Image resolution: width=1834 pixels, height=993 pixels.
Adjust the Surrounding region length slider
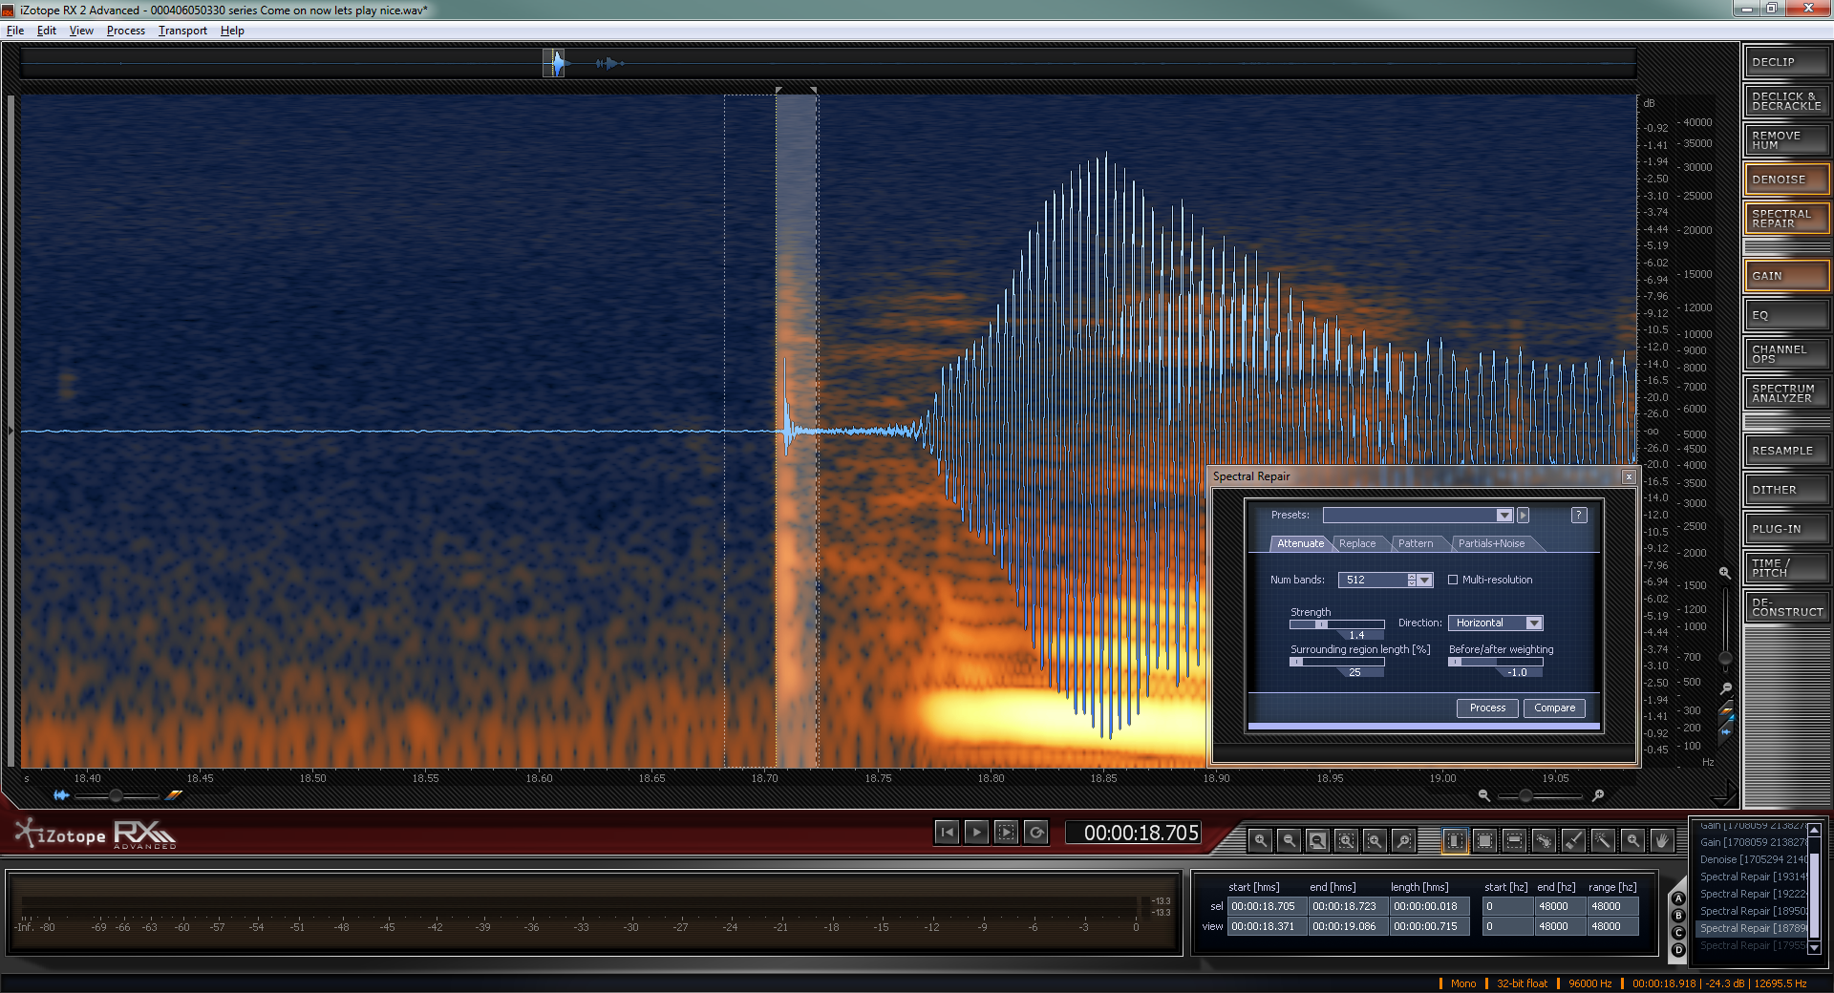pyautogui.click(x=1336, y=662)
